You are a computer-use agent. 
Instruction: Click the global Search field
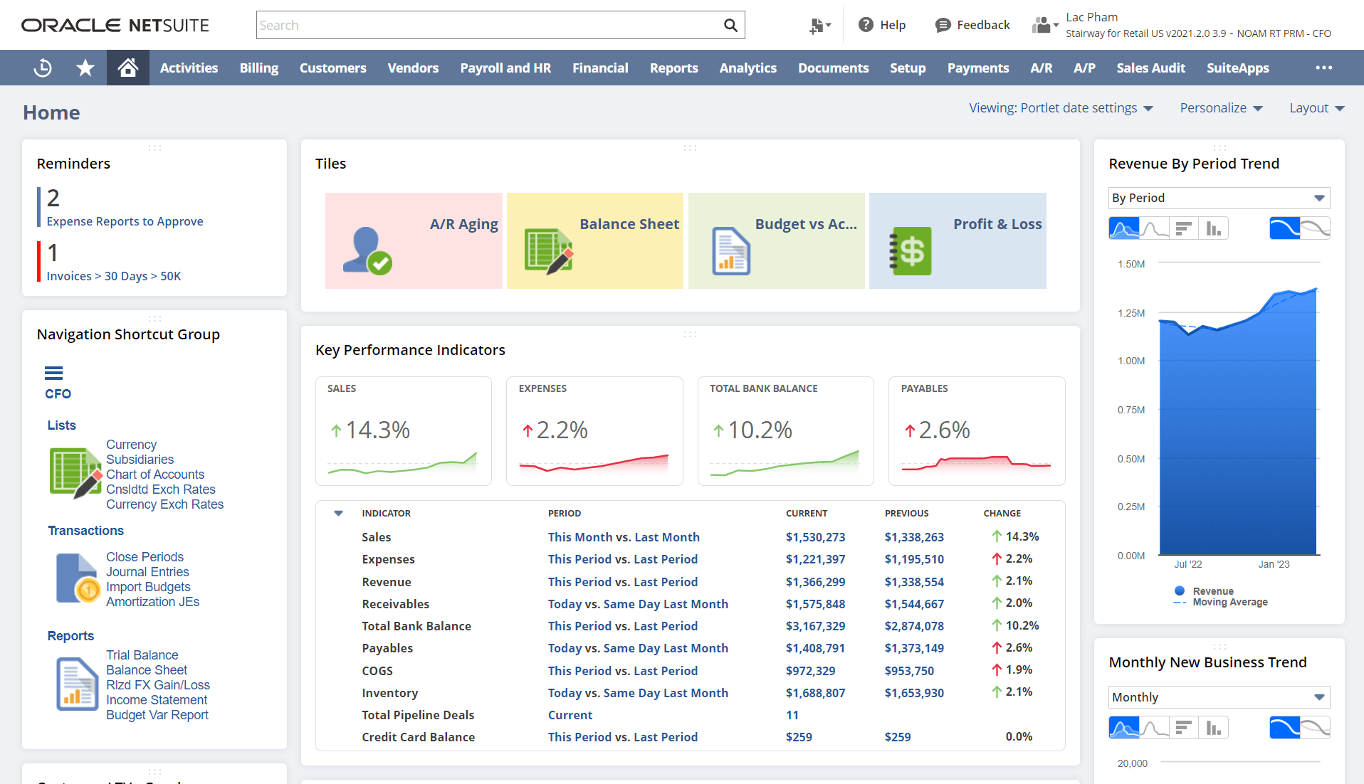[x=490, y=25]
